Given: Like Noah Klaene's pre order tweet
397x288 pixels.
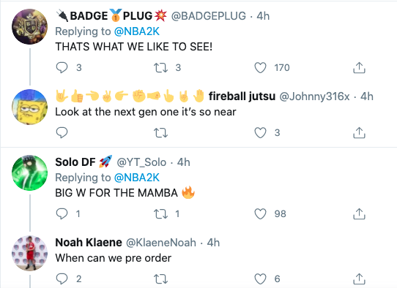Looking at the screenshot, I should (x=260, y=279).
